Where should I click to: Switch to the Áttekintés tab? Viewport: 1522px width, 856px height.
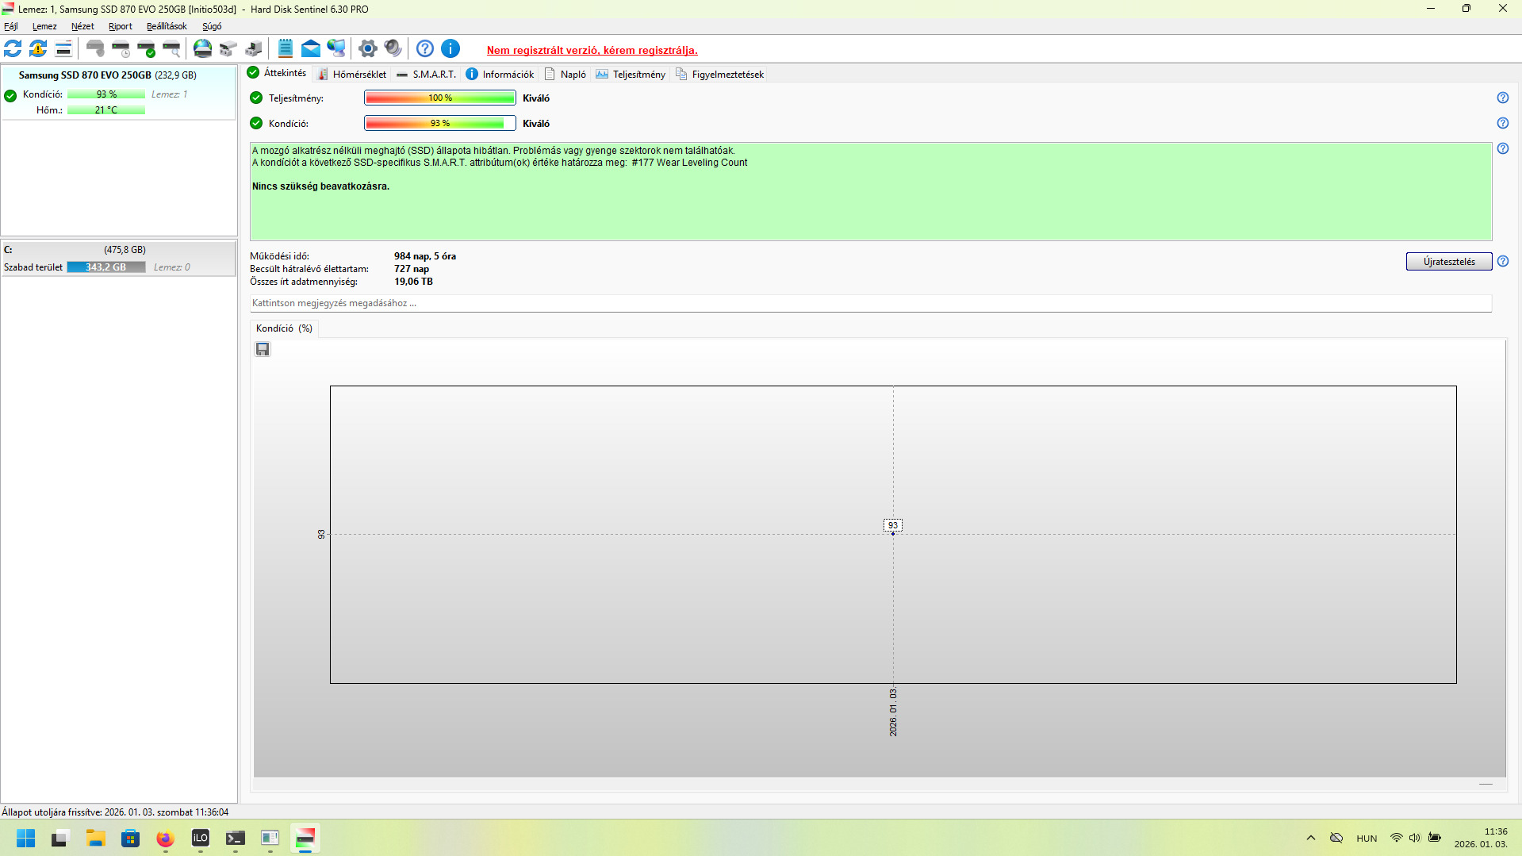click(278, 73)
